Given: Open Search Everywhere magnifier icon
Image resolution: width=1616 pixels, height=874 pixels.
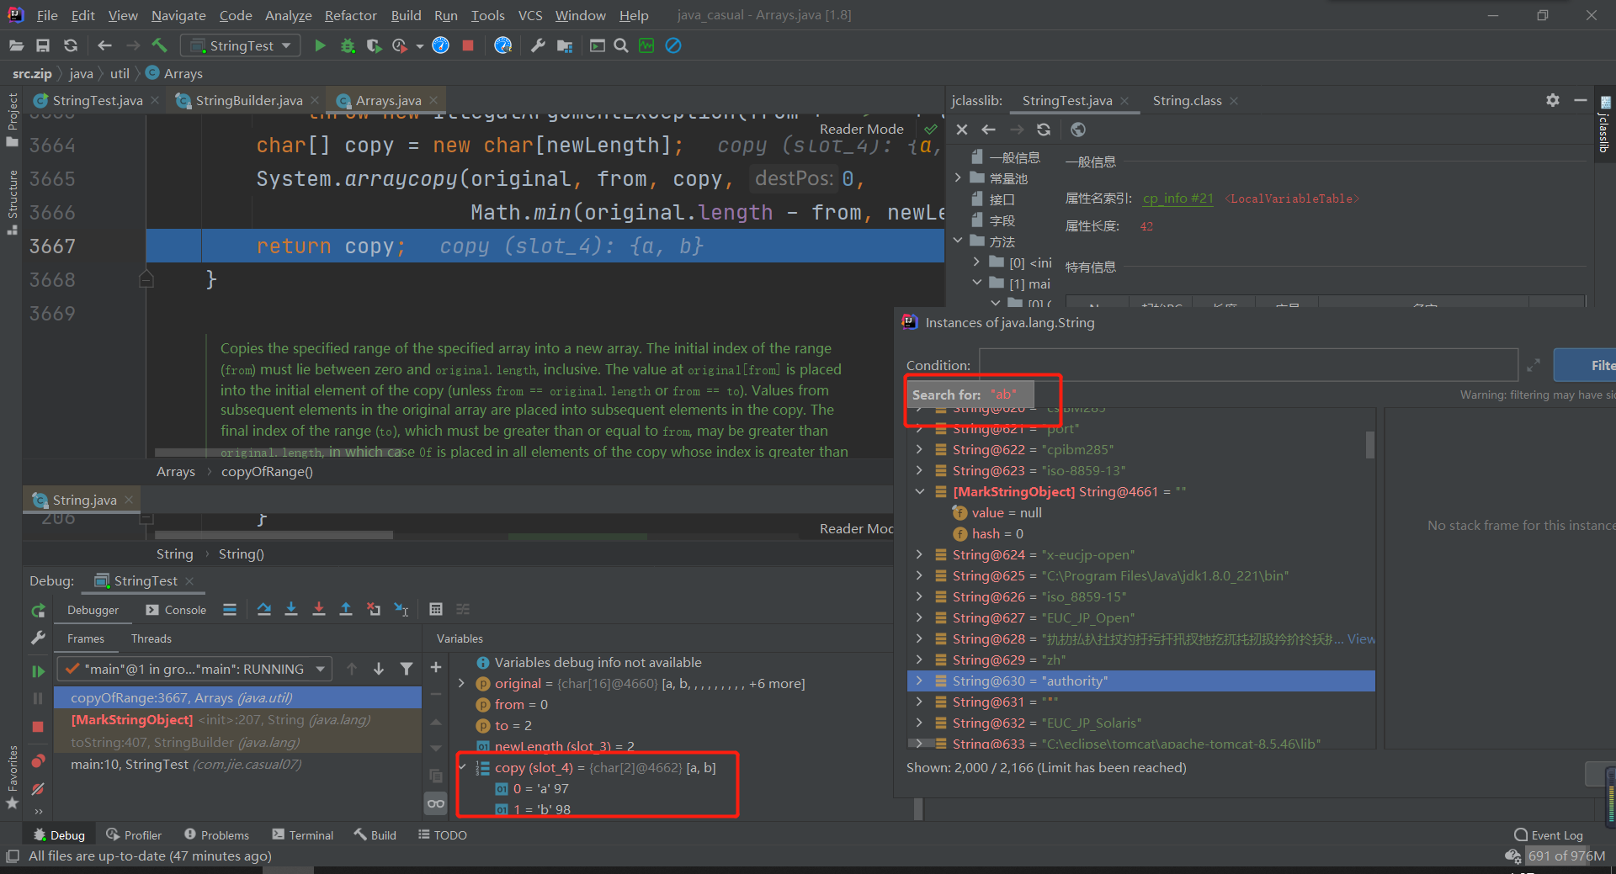Looking at the screenshot, I should (x=621, y=45).
